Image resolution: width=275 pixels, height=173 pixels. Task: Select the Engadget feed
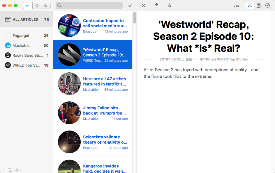pyautogui.click(x=27, y=35)
